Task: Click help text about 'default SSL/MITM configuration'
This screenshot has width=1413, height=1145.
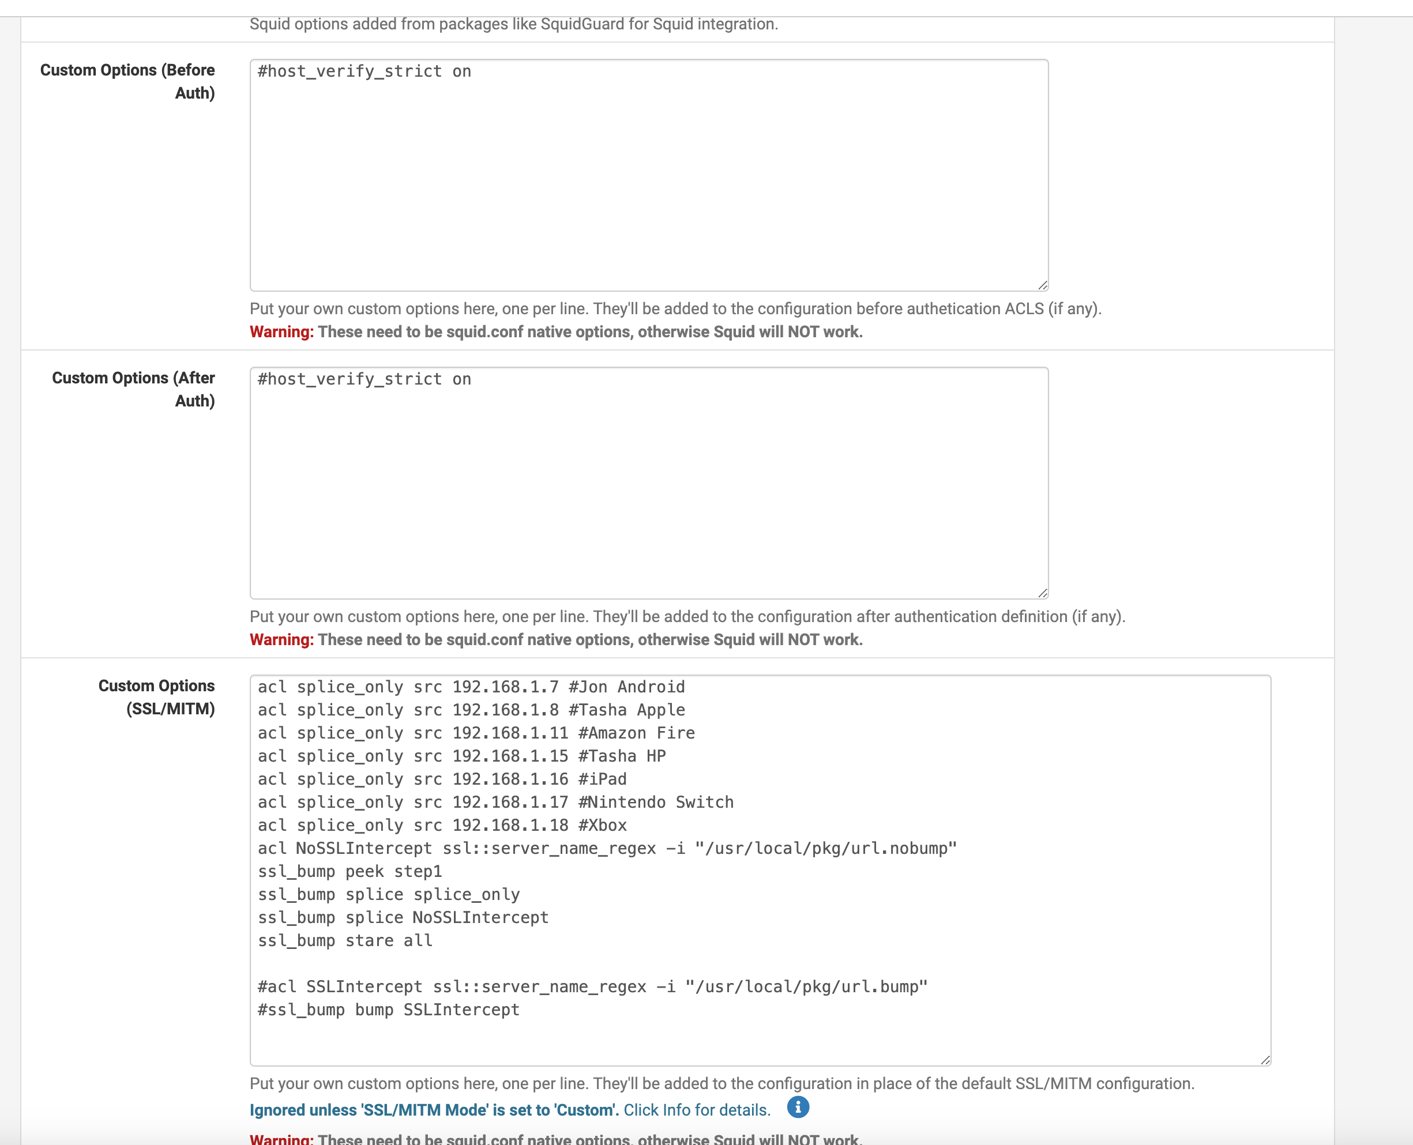Action: pos(721,1084)
